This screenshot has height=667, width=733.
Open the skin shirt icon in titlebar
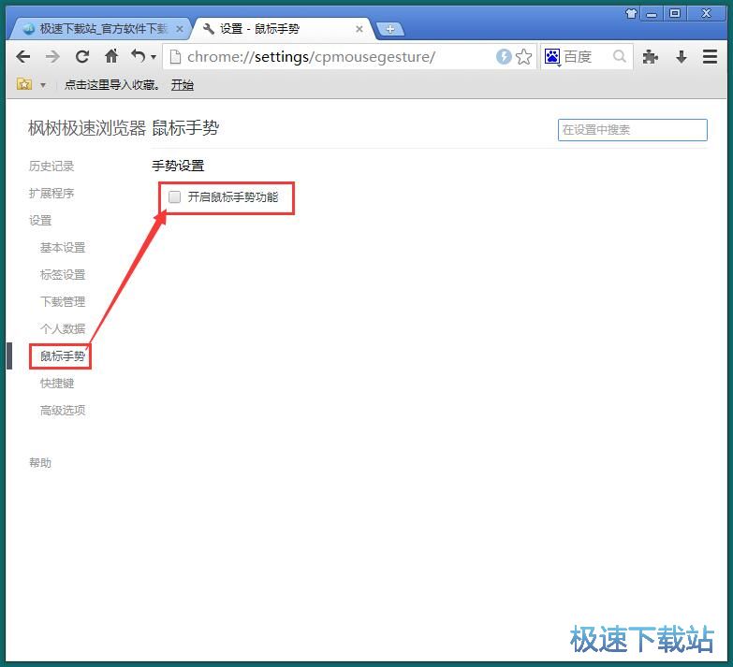pyautogui.click(x=631, y=13)
